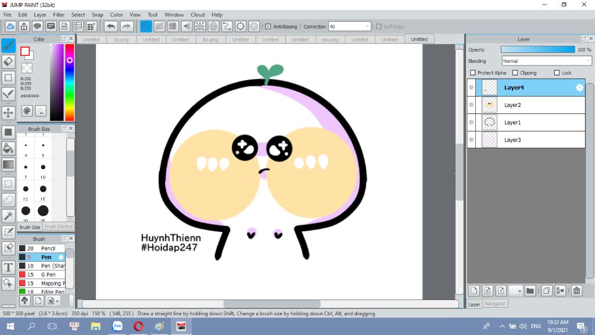Select the Eraser tool
The image size is (595, 335).
tap(8, 62)
